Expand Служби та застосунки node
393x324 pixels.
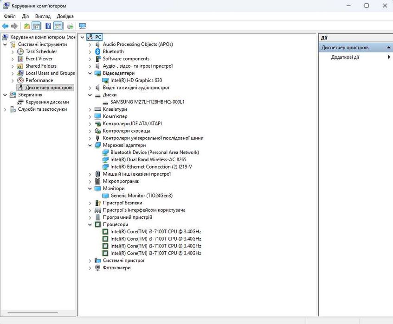click(x=5, y=109)
